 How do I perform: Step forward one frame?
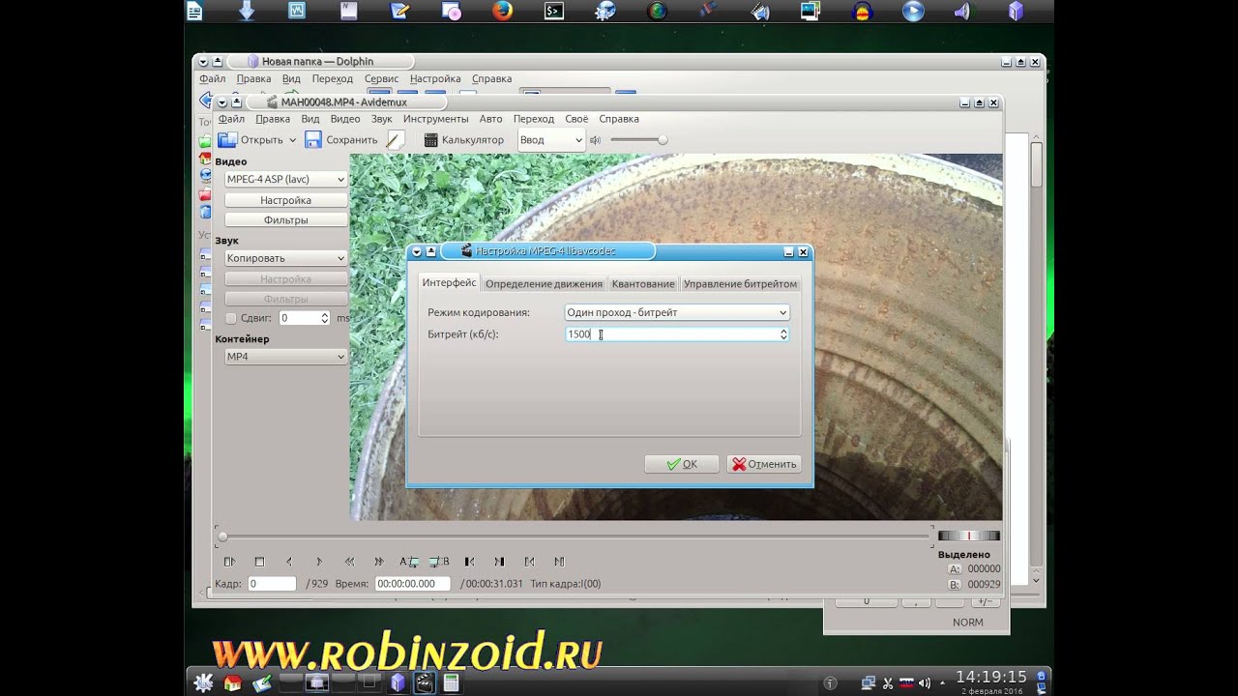[319, 562]
